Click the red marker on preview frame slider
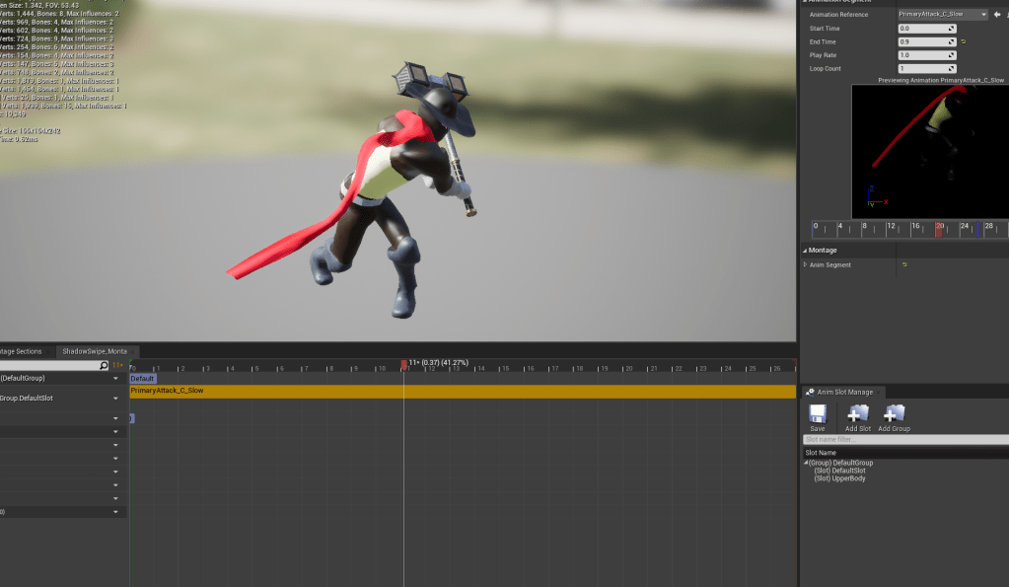This screenshot has height=587, width=1009. 939,229
